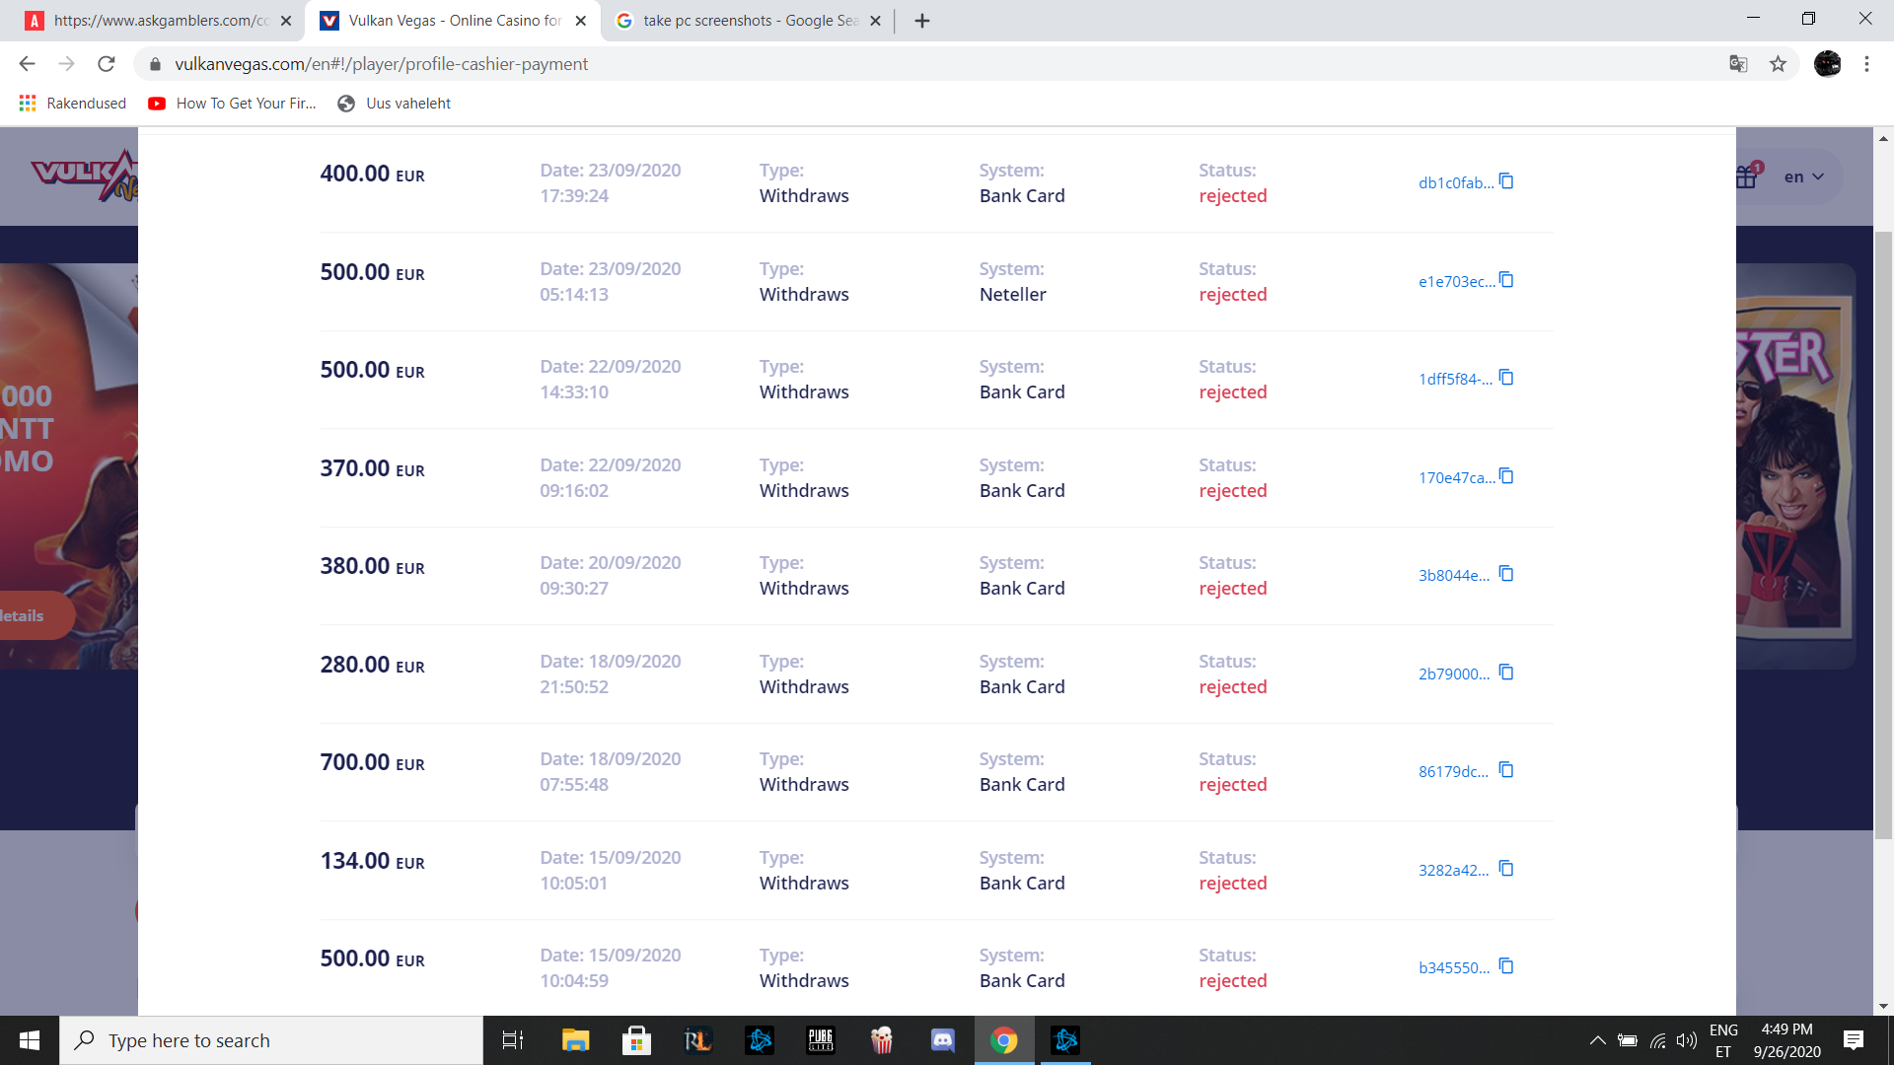Open Chrome's three-dot menu
The height and width of the screenshot is (1065, 1894).
1866,64
